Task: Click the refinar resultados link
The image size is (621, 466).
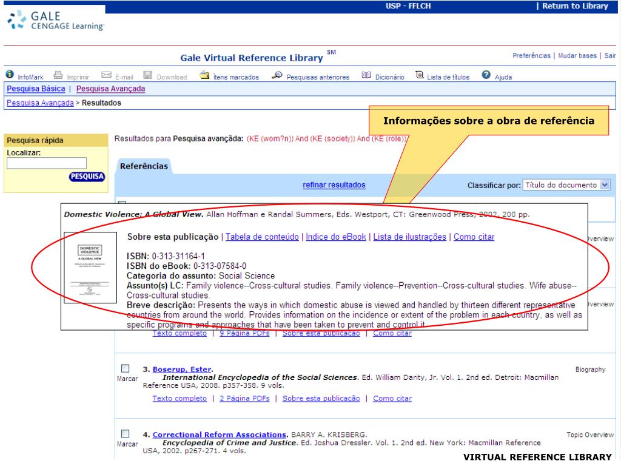Action: click(x=334, y=185)
